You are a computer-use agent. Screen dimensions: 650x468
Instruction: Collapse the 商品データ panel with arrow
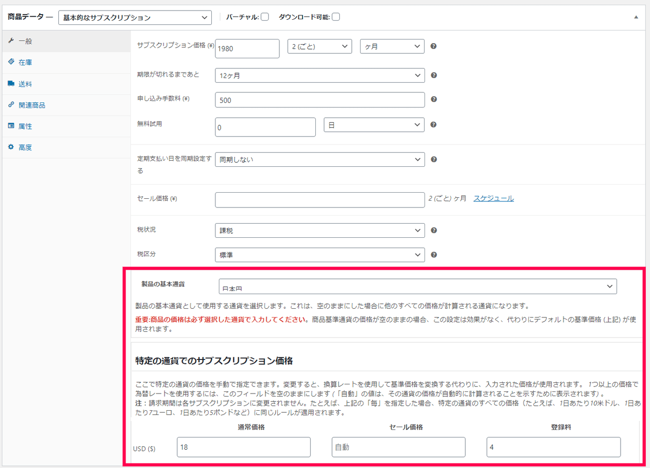[x=636, y=17]
